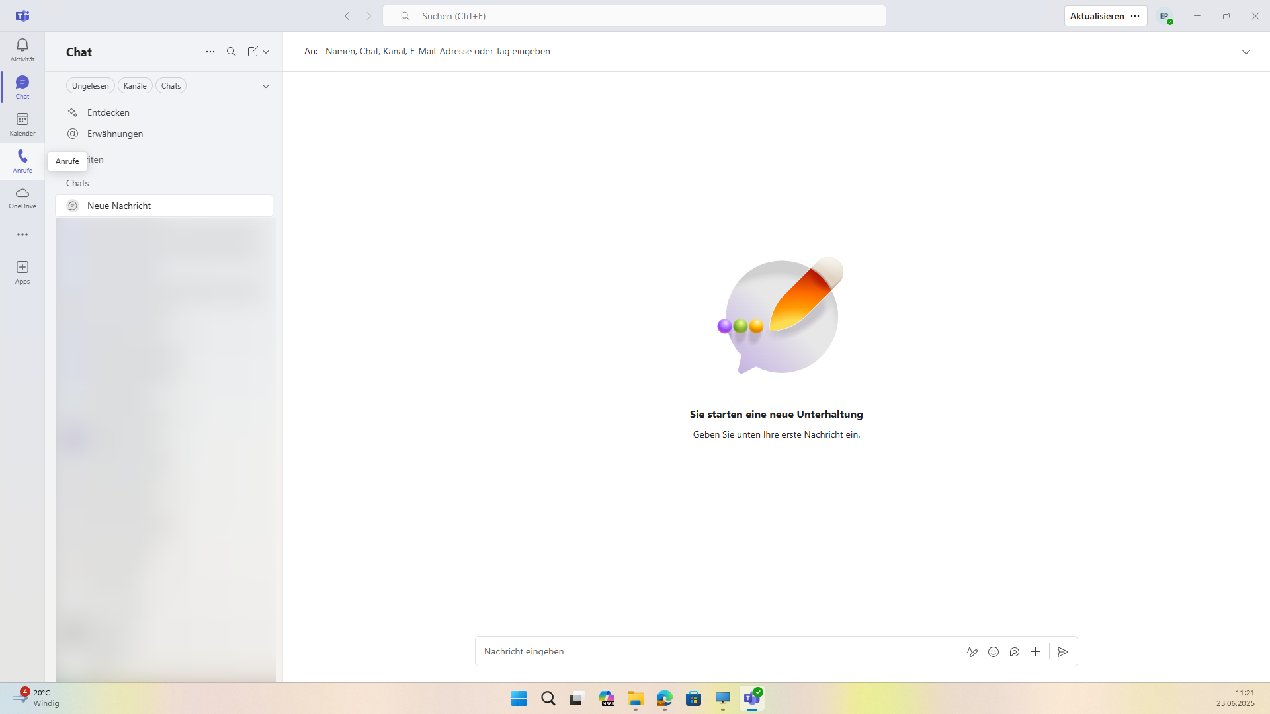Screen dimensions: 1270x714
Task: Click the chat search magnifier icon
Action: pos(232,52)
